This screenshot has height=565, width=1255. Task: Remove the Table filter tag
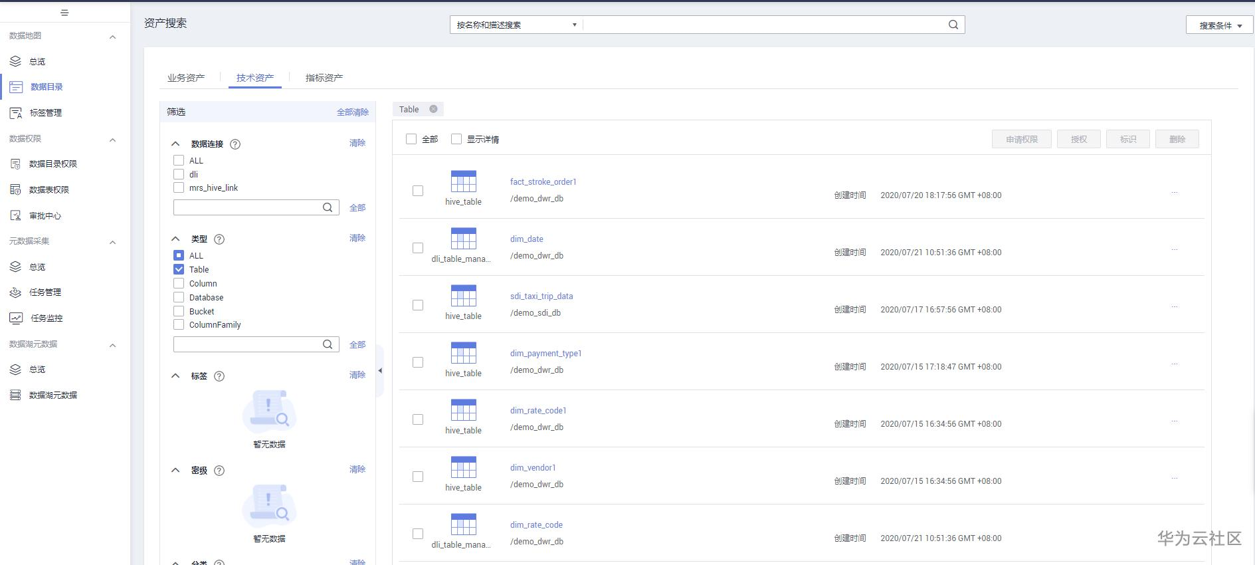[433, 109]
